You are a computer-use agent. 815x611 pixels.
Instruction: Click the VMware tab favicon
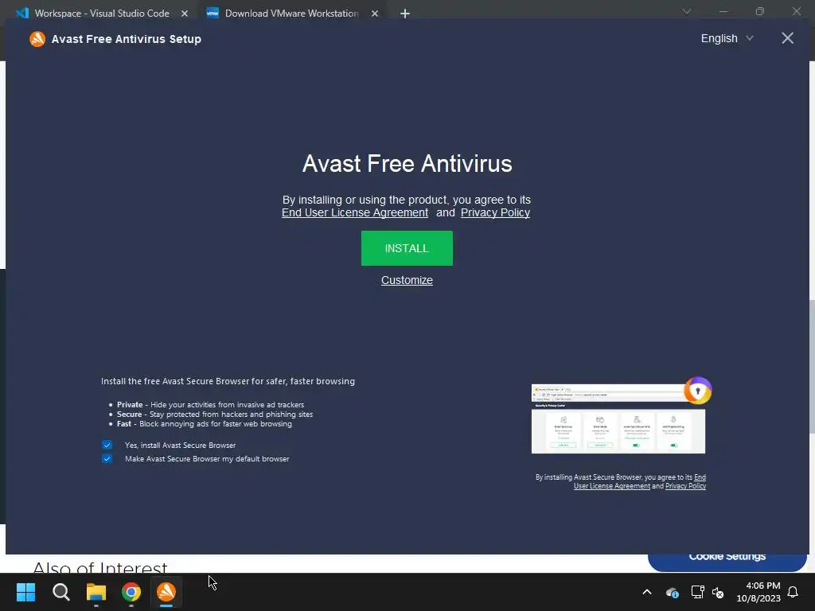213,14
